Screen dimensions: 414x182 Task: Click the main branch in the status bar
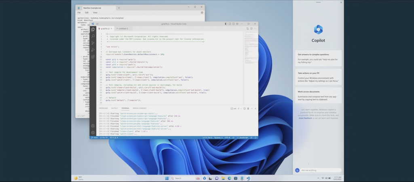[95, 138]
